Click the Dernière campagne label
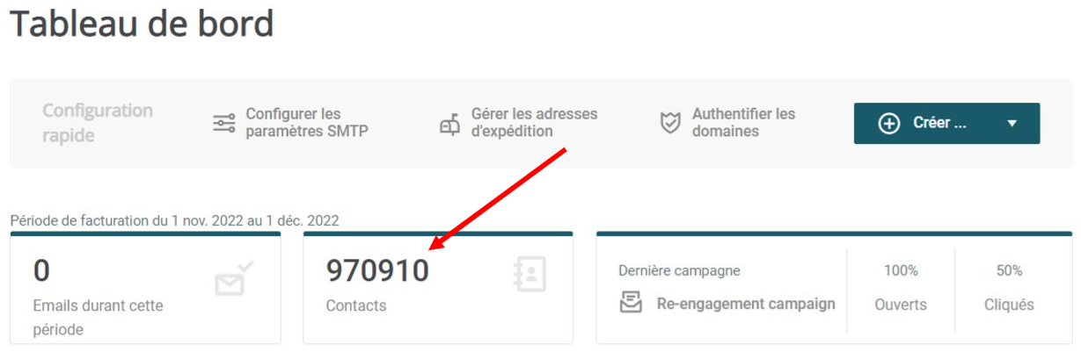1081x352 pixels. coord(679,270)
